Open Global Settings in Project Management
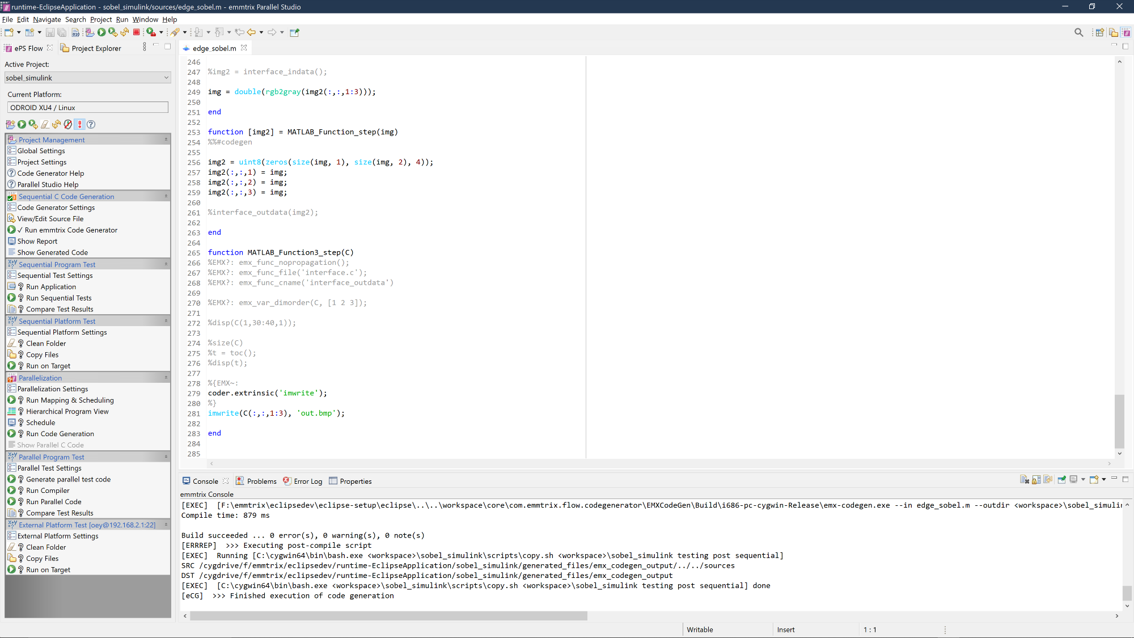The image size is (1134, 638). tap(41, 151)
